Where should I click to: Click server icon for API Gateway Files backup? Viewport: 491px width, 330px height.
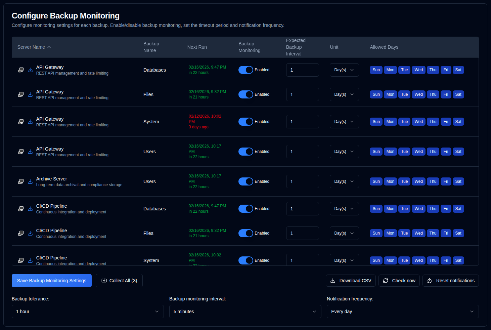click(21, 94)
